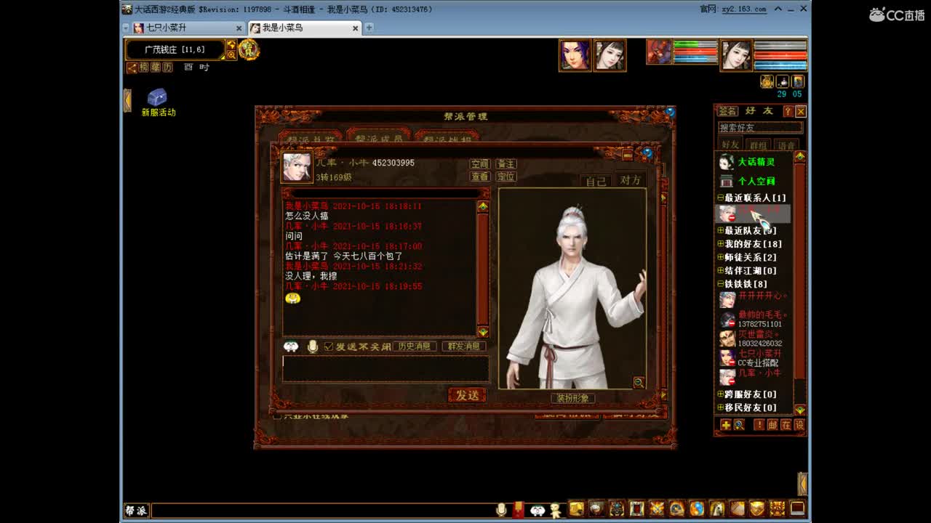Expand the 结伴江湖 [0] group
Screen dimensions: 931x523
[x=721, y=270]
